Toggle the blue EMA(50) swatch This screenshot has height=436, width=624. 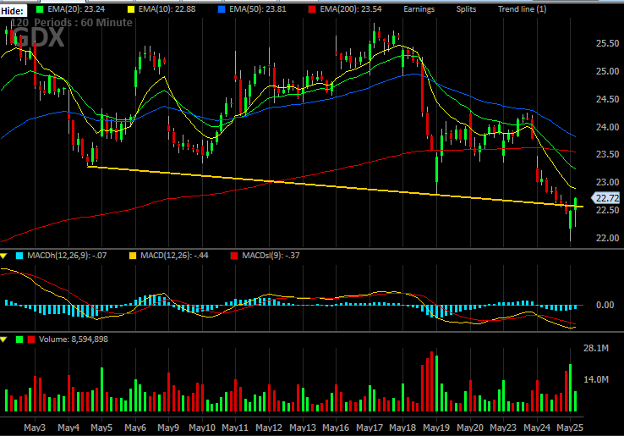tap(222, 9)
